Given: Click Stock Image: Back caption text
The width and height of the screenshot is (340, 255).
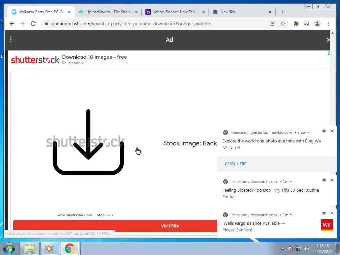Looking at the screenshot, I should point(190,143).
